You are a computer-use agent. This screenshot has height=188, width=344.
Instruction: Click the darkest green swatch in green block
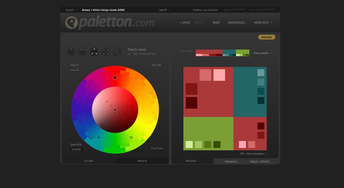pyautogui.click(x=217, y=145)
